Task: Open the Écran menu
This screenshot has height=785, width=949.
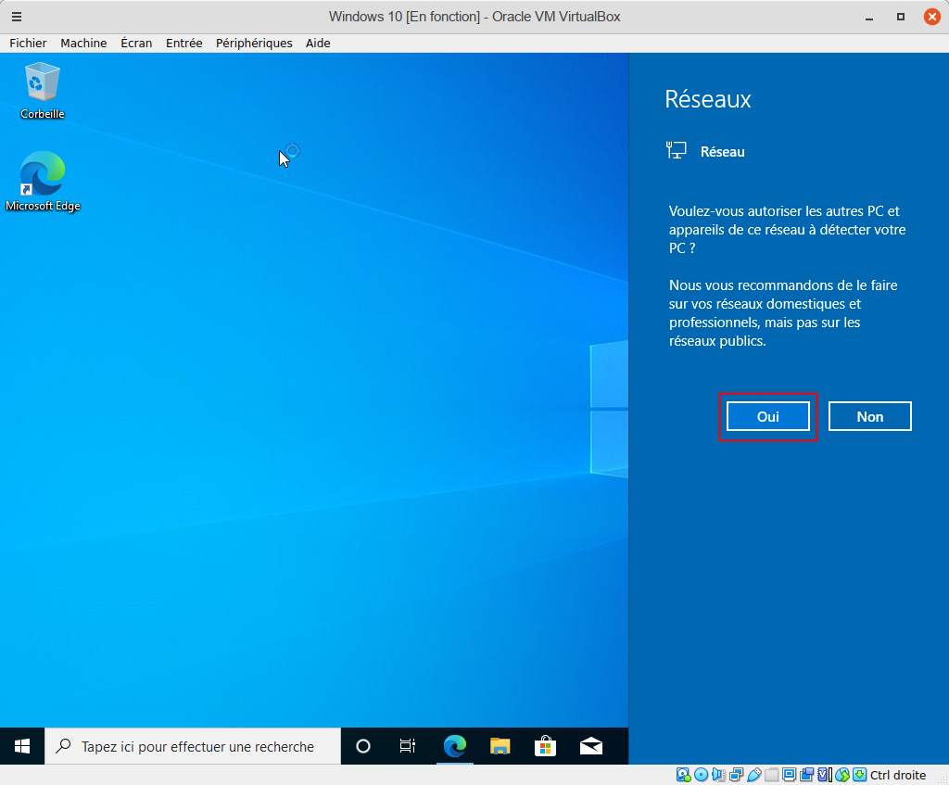Action: pos(136,43)
